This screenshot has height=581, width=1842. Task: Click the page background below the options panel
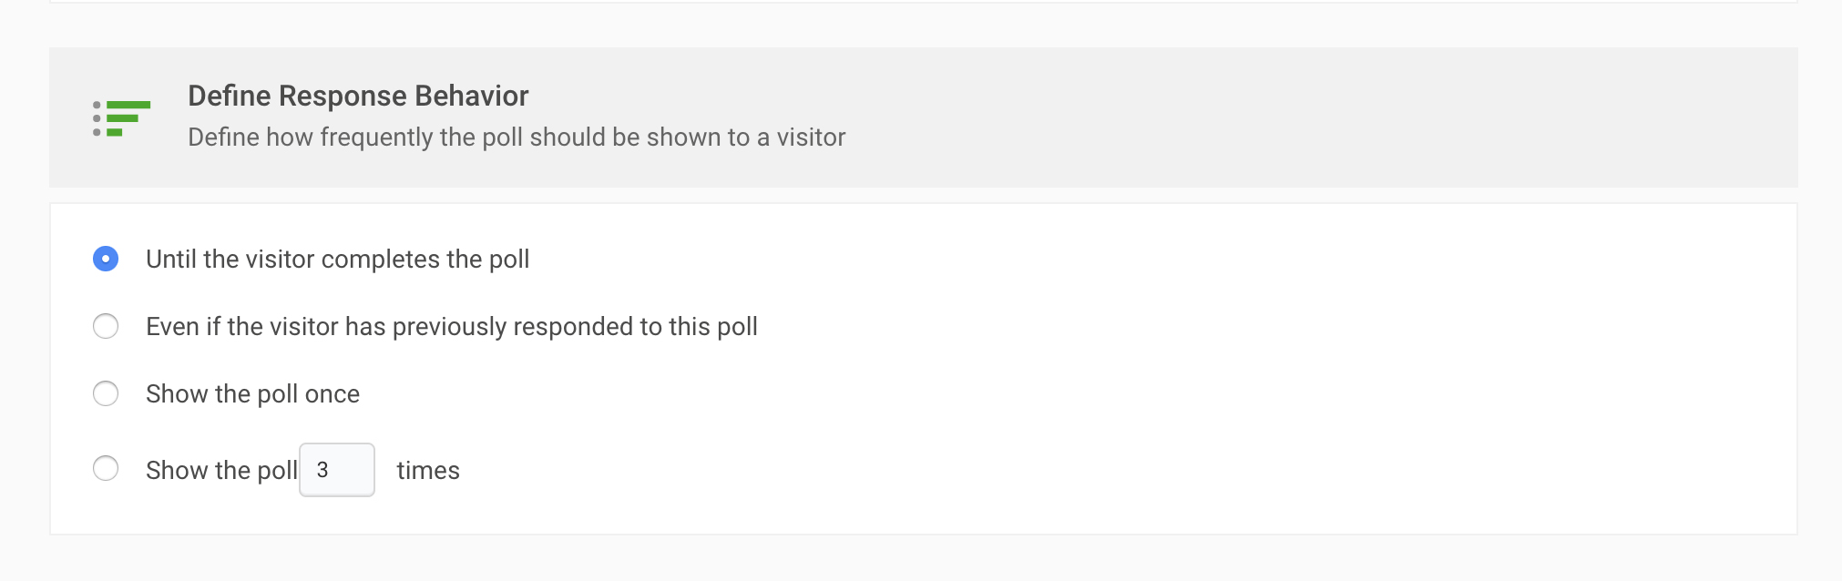click(x=921, y=559)
